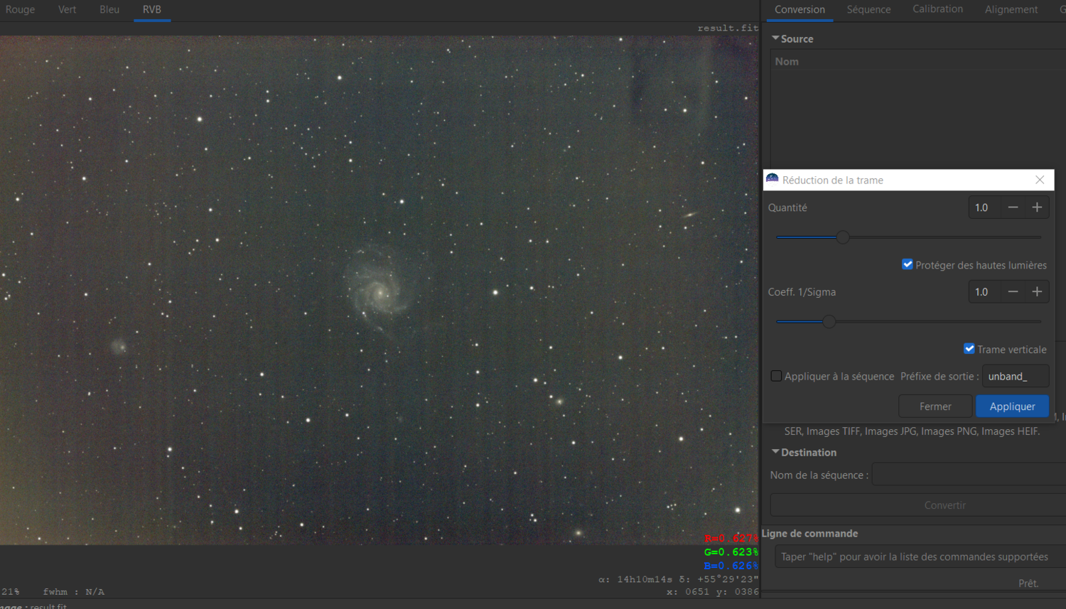Click the G=0.623% green value readout
Screen dimensions: 1066x609
pos(731,552)
